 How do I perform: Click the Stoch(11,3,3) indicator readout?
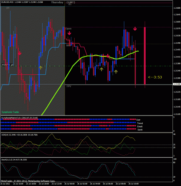(x=14, y=160)
